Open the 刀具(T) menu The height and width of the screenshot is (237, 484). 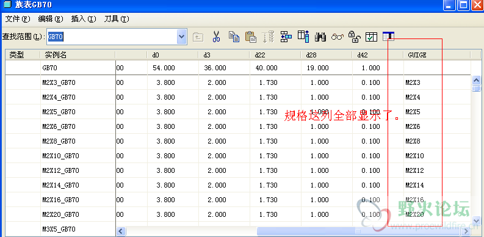pos(117,19)
